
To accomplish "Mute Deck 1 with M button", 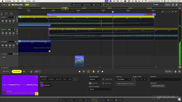I will (x=17, y=19).
